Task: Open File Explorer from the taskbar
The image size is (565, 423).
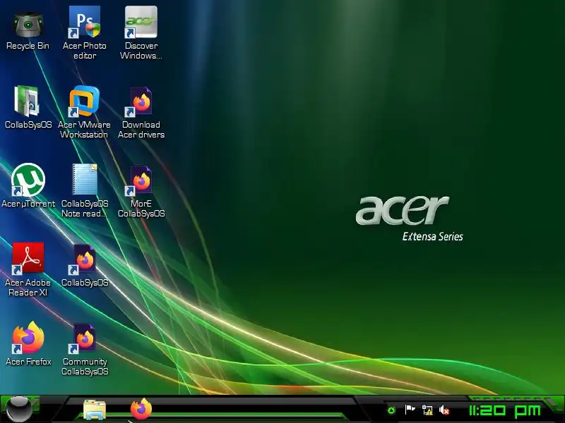Action: [95, 410]
